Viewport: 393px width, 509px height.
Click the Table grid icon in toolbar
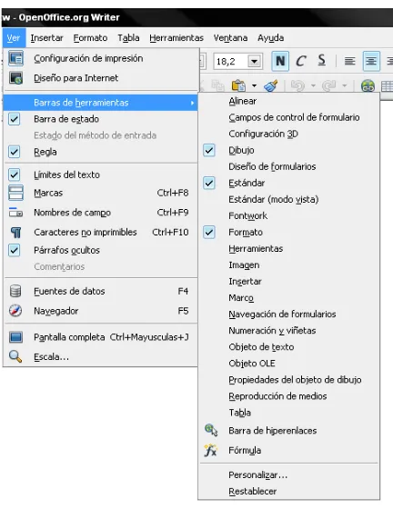point(387,86)
